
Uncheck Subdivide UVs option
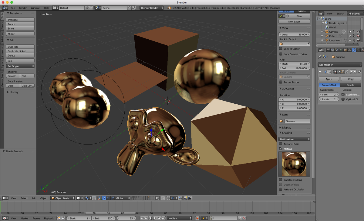[343, 95]
